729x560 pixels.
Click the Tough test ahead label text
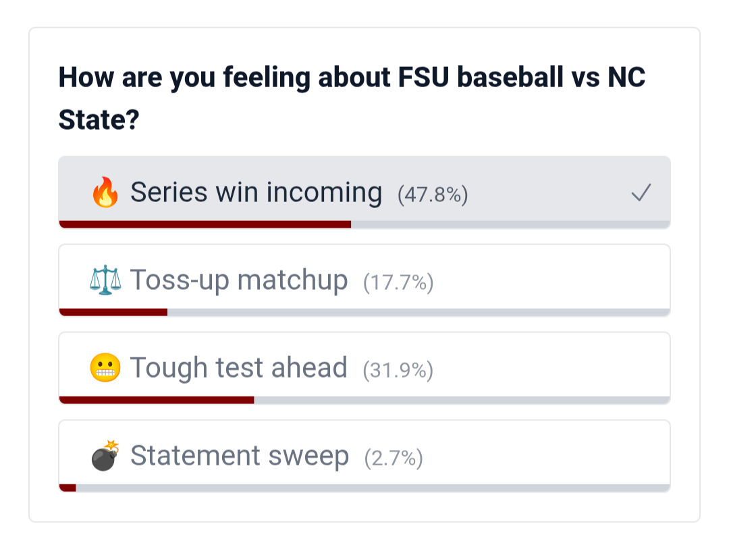[x=238, y=368]
